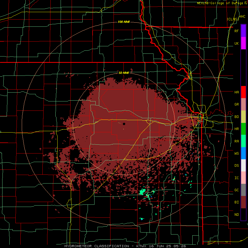Click the dark green HR legend swatch
This screenshot has width=248, height=248.
coord(243,129)
